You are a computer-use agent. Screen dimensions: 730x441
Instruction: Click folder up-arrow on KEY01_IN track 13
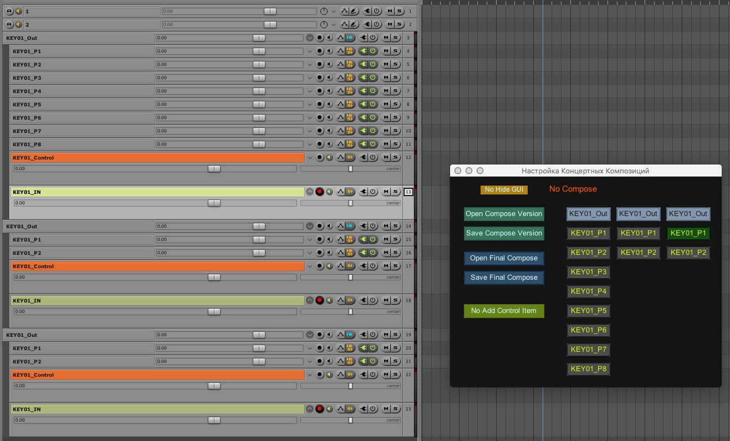point(310,192)
